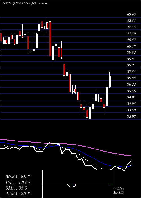Image resolution: width=141 pixels, height=198 pixels.
Task: Click the <<Live MACD label
Action: (x=119, y=191)
